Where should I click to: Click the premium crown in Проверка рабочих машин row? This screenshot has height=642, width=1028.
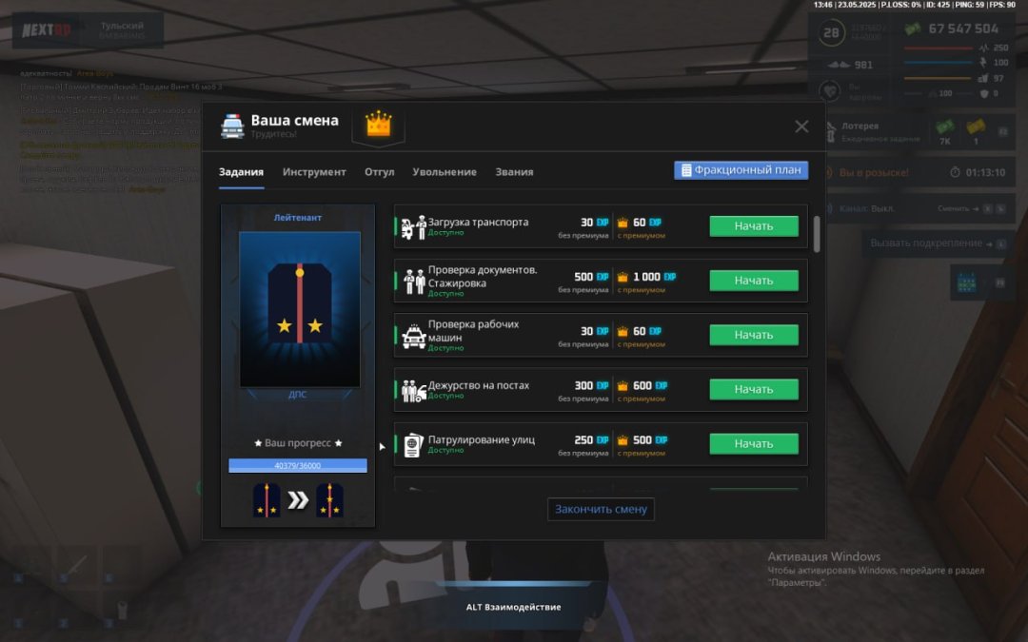(623, 332)
